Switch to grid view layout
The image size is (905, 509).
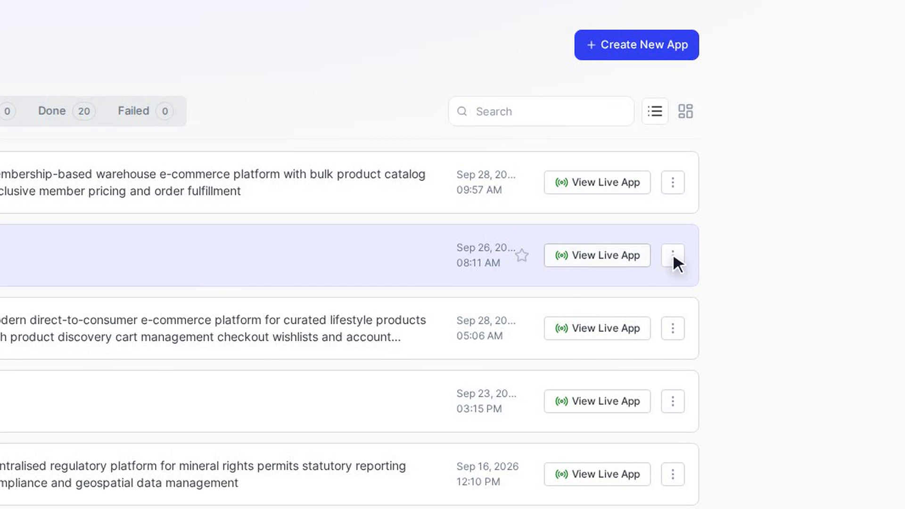point(685,111)
